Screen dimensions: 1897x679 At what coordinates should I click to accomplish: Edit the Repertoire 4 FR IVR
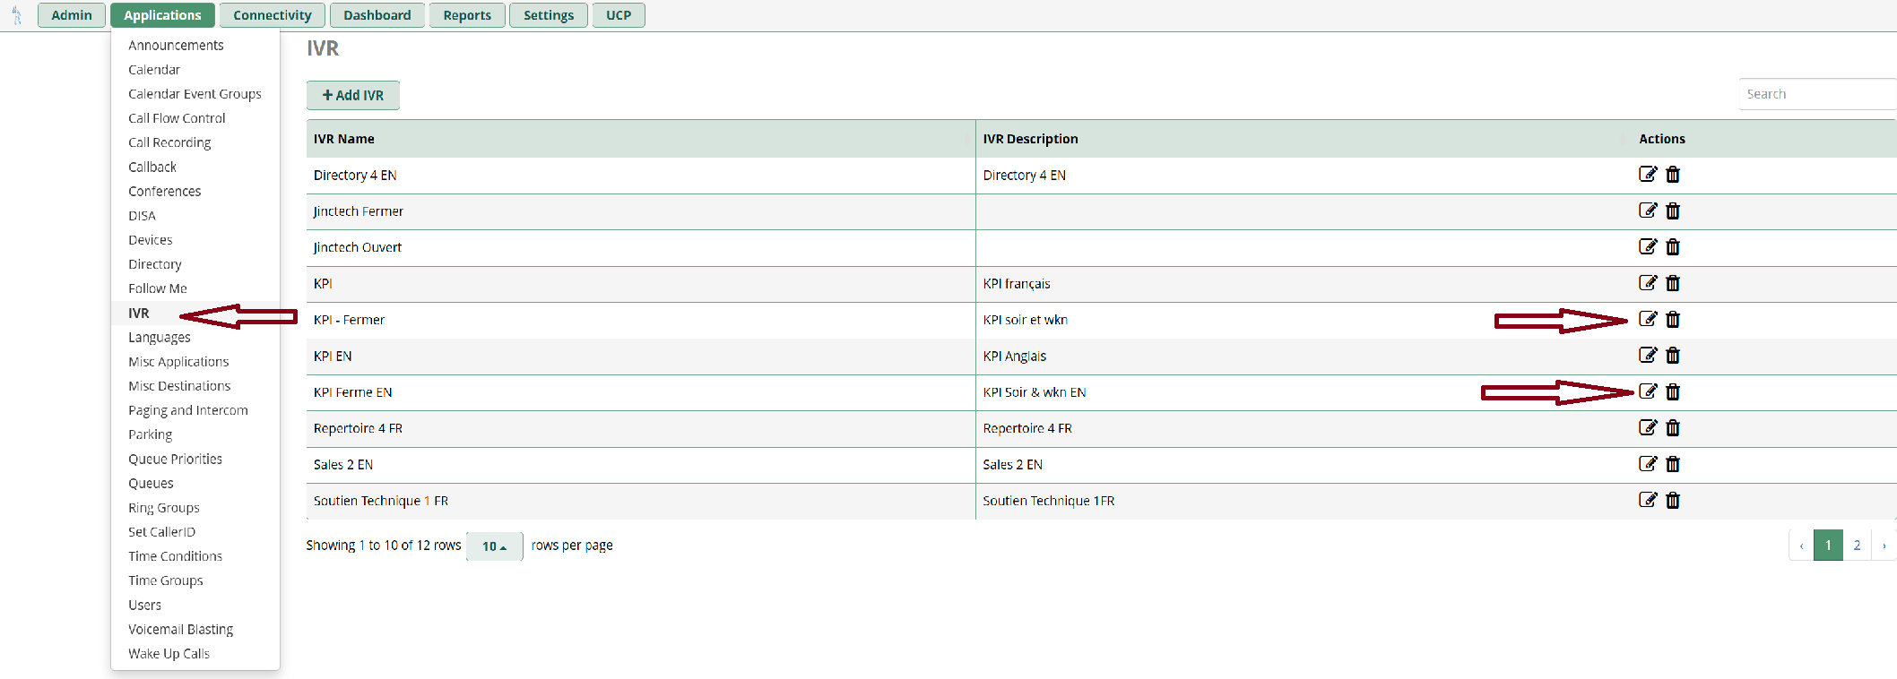pyautogui.click(x=1648, y=427)
